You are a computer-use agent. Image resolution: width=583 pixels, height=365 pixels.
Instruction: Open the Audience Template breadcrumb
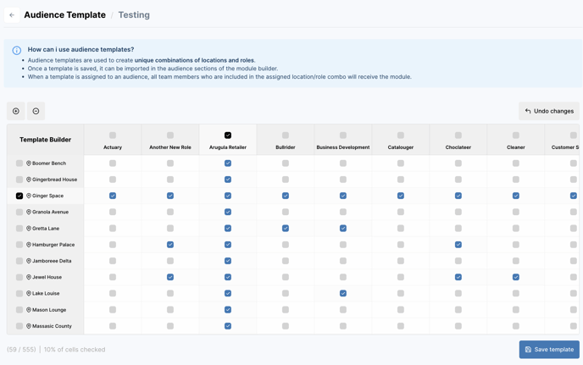(x=64, y=15)
